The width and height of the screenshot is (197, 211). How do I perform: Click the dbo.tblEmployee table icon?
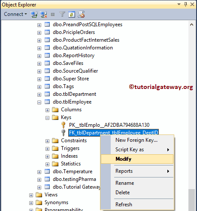[47, 102]
